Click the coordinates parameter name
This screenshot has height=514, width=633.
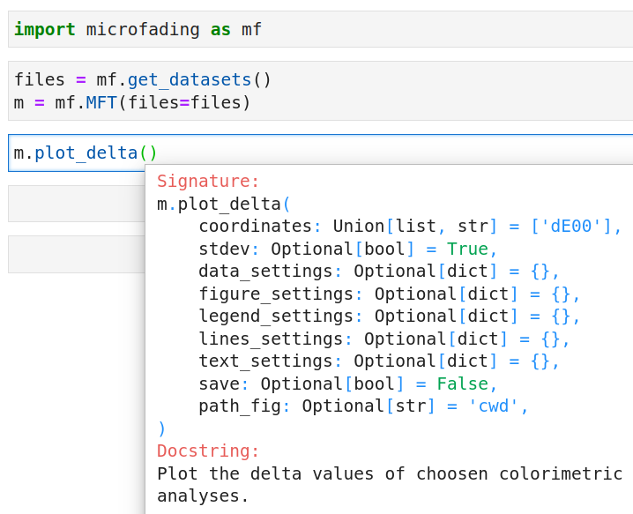[x=256, y=227]
